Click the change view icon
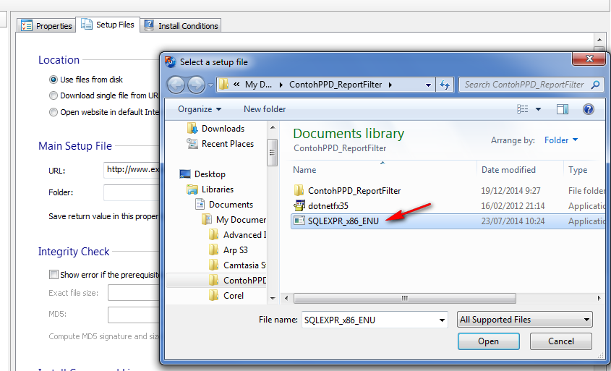Image resolution: width=611 pixels, height=371 pixels. 523,109
